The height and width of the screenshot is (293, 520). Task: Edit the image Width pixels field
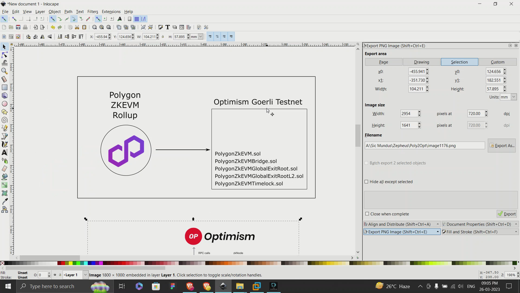click(409, 114)
